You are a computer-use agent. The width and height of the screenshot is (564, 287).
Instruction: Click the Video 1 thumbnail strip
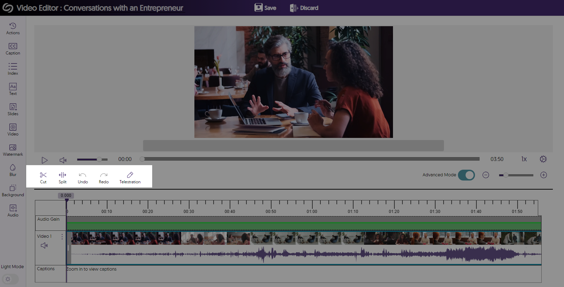(x=306, y=238)
